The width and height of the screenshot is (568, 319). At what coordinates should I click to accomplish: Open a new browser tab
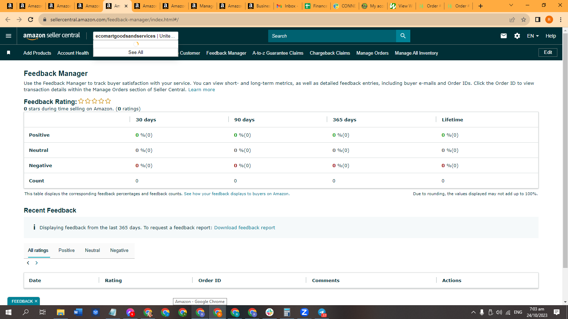tap(481, 6)
